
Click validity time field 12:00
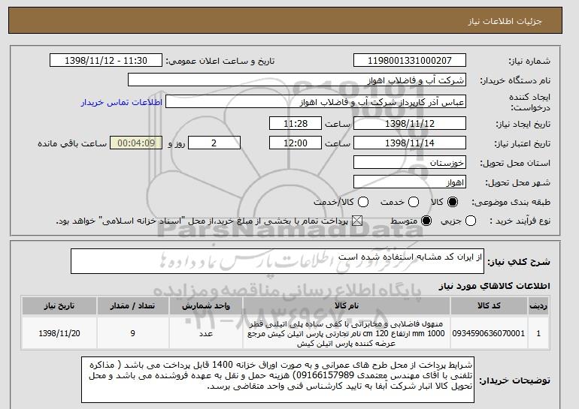pos(296,143)
